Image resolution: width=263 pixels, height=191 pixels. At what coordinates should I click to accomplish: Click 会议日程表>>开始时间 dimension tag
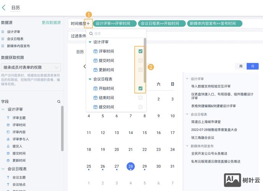click(x=162, y=24)
